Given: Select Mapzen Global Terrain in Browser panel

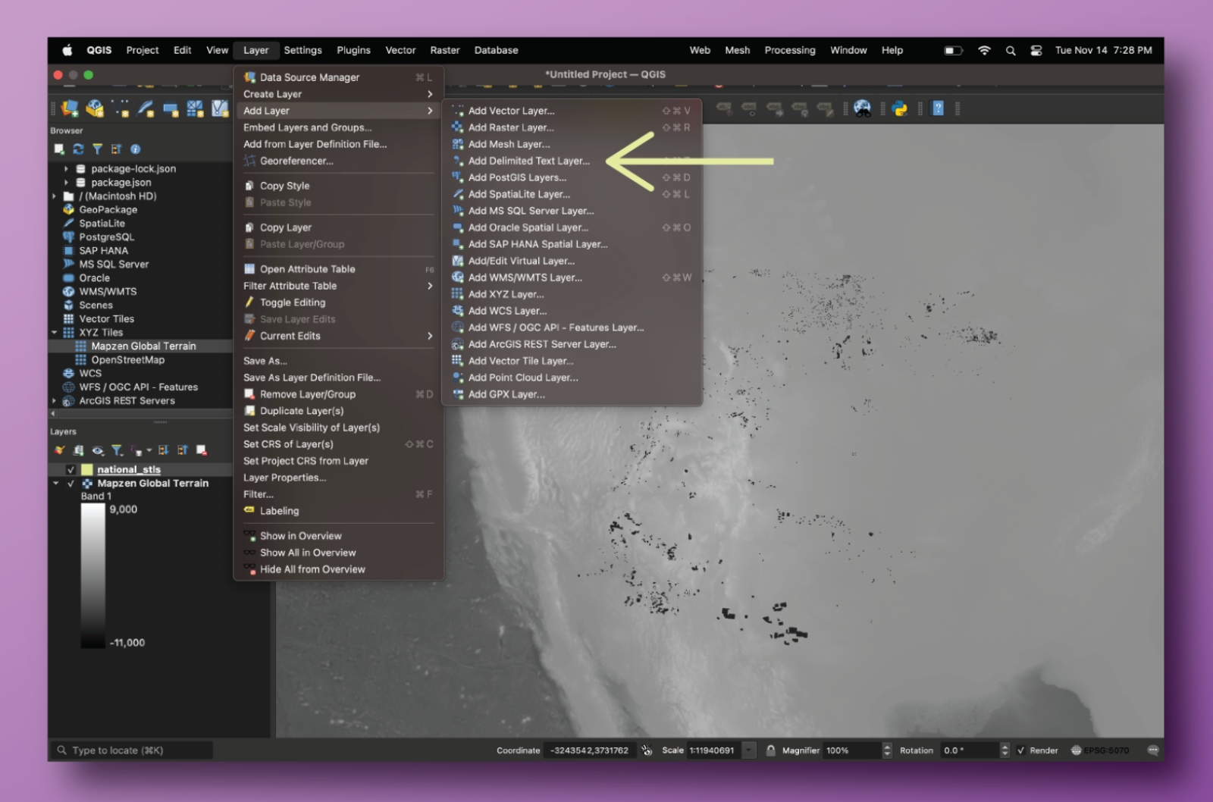Looking at the screenshot, I should tap(143, 346).
